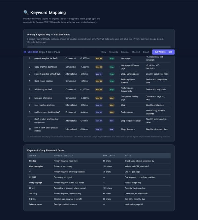Image resolution: width=198 pixels, height=220 pixels.
Task: Go to the Schema nav section
Action: [x=125, y=52]
